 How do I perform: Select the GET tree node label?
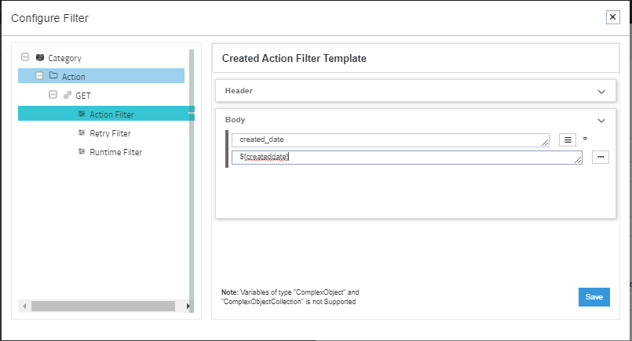[x=83, y=96]
